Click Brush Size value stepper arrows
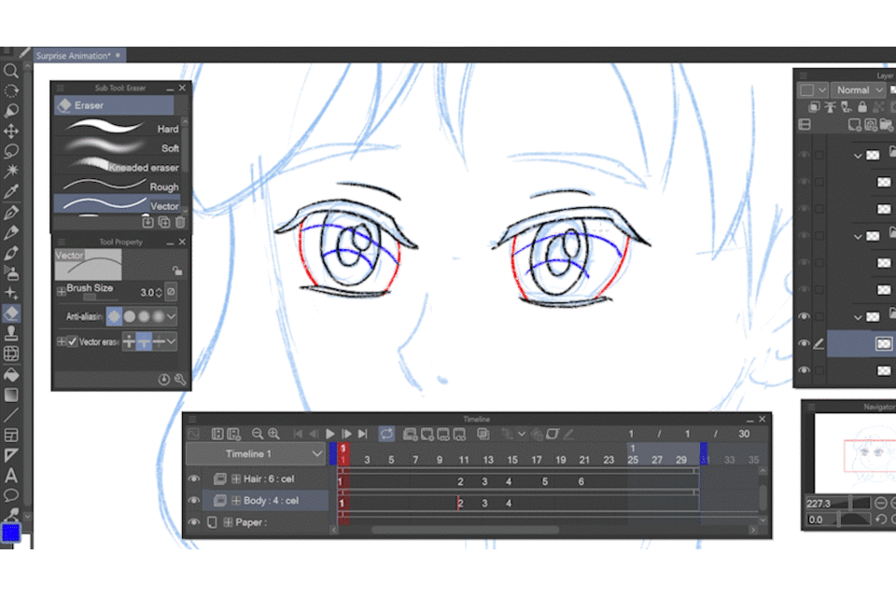 159,292
